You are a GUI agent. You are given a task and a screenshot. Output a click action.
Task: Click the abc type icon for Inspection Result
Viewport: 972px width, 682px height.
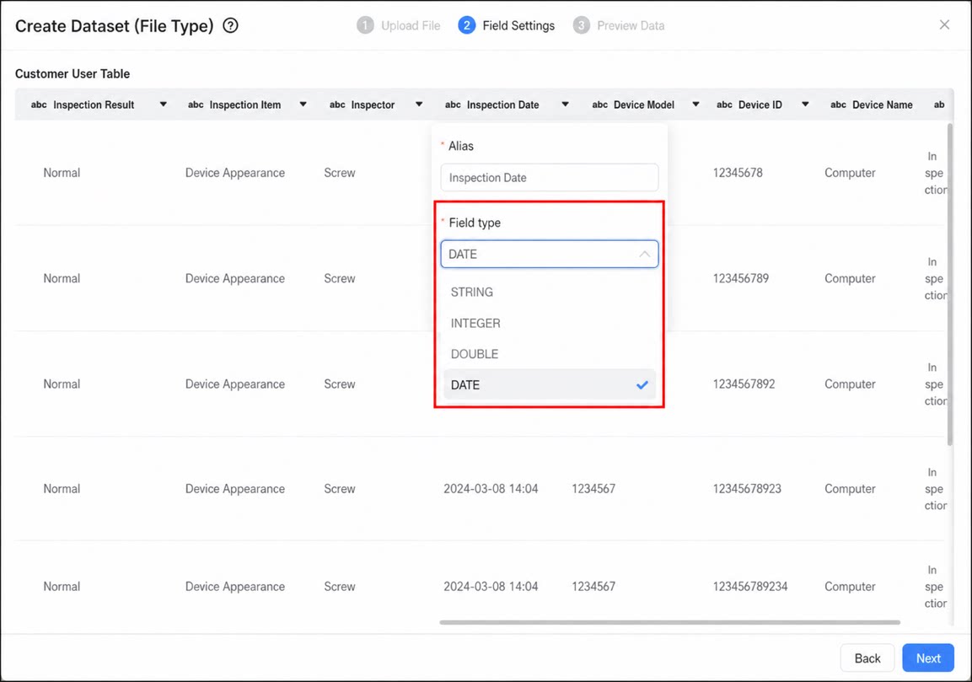pyautogui.click(x=39, y=105)
